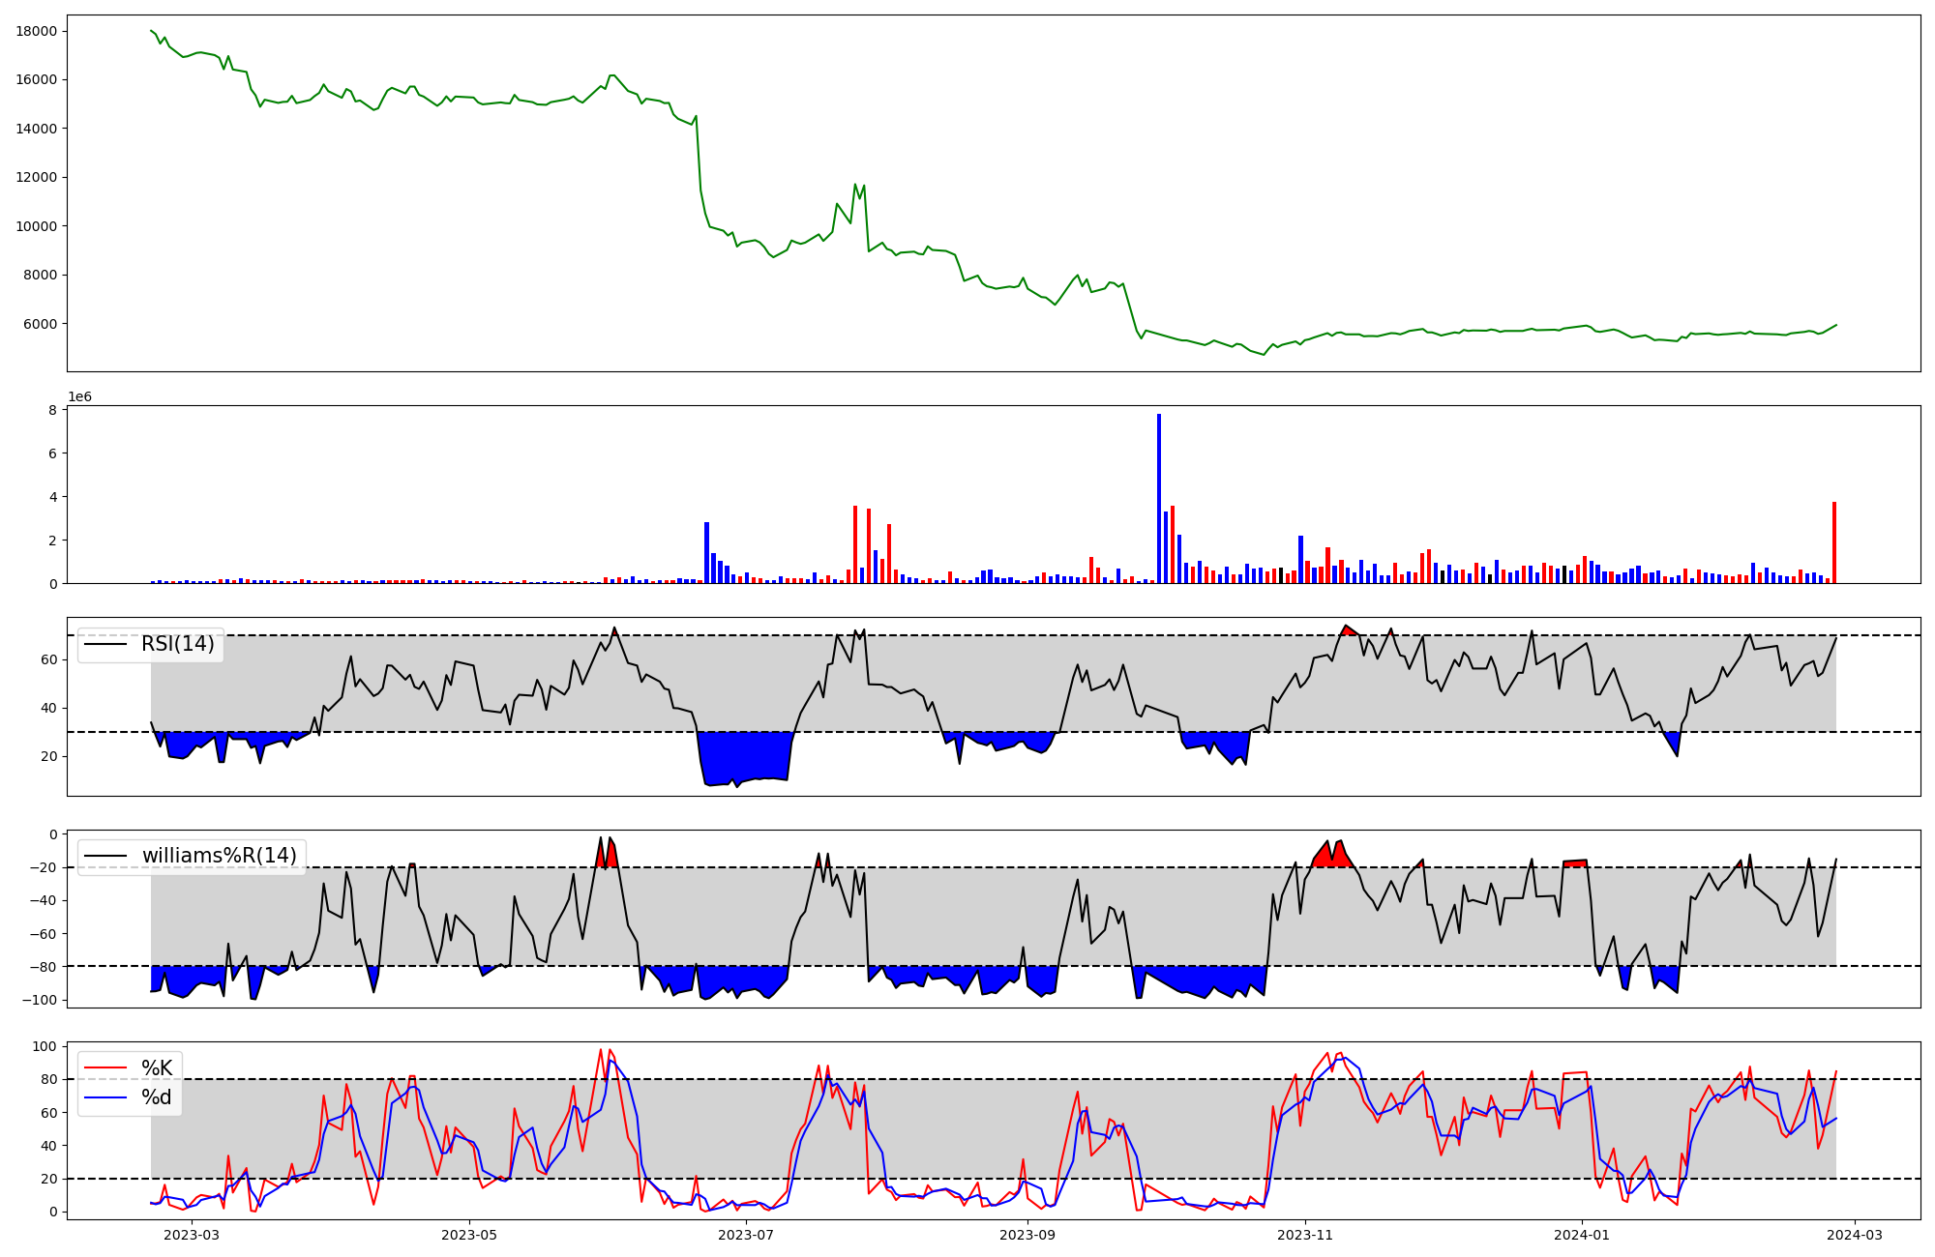
Task: Click the RSI(14) legend label
Action: click(177, 644)
